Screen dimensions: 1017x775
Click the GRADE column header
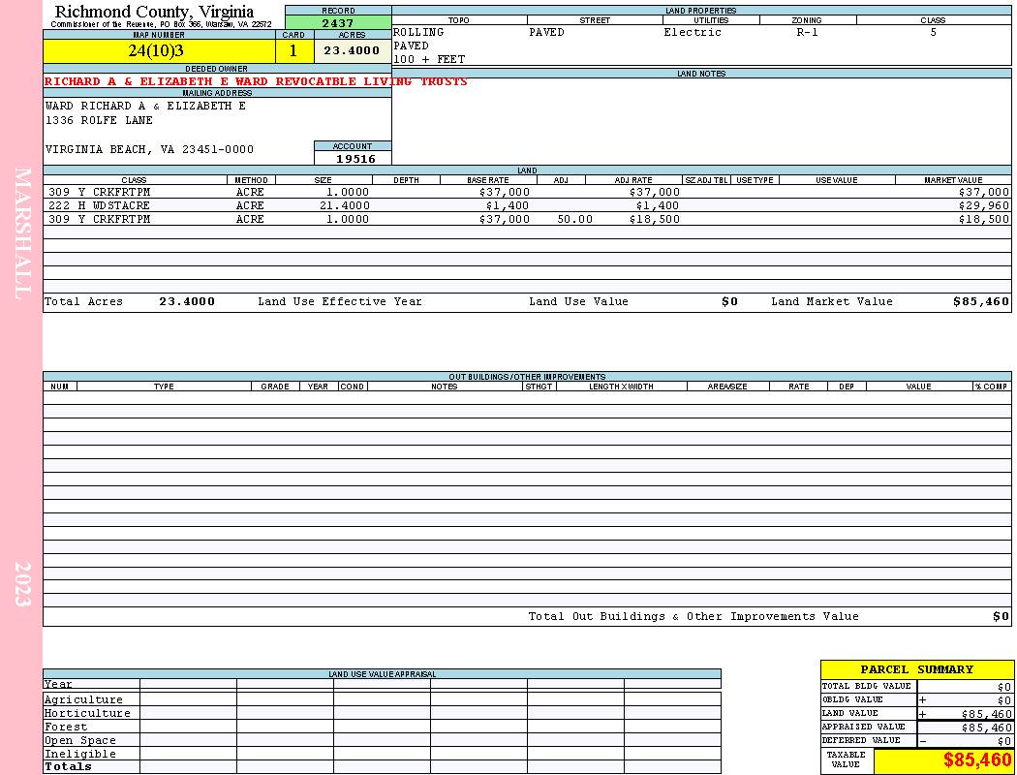click(x=275, y=387)
